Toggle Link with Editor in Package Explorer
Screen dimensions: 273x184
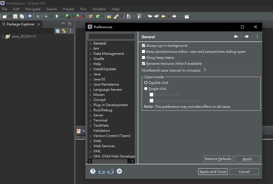(64, 31)
